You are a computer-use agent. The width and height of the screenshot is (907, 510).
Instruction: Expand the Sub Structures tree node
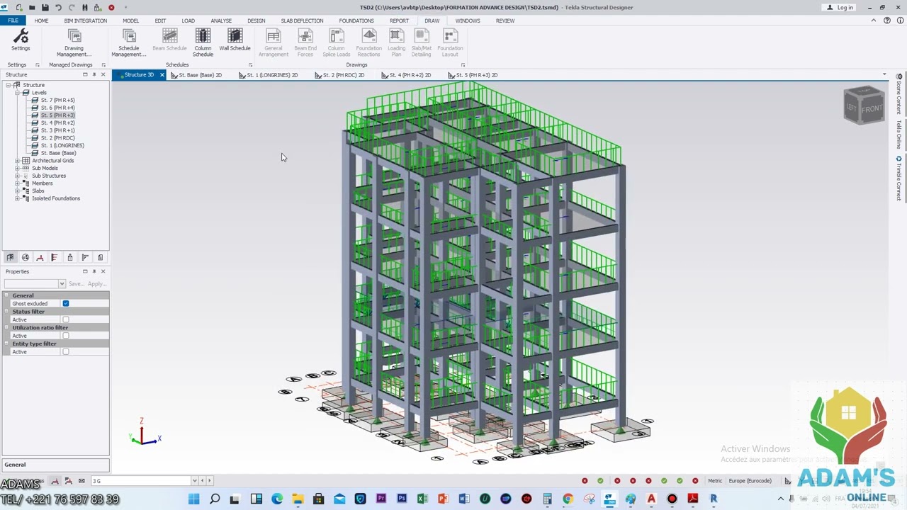pyautogui.click(x=17, y=176)
